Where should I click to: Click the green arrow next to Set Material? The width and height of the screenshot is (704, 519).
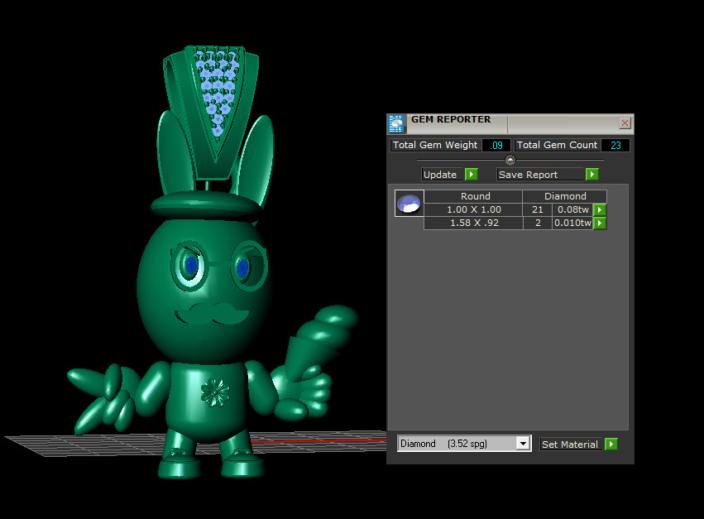pyautogui.click(x=611, y=445)
